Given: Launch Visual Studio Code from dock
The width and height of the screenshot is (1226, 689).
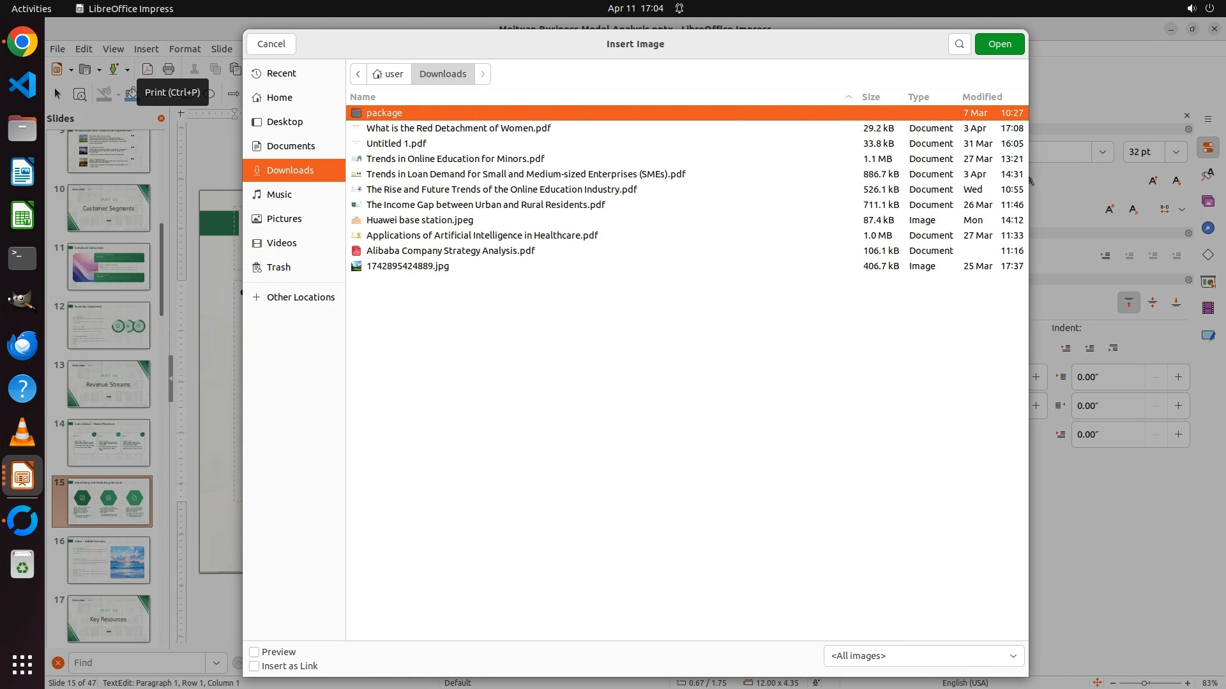Looking at the screenshot, I should point(22,85).
